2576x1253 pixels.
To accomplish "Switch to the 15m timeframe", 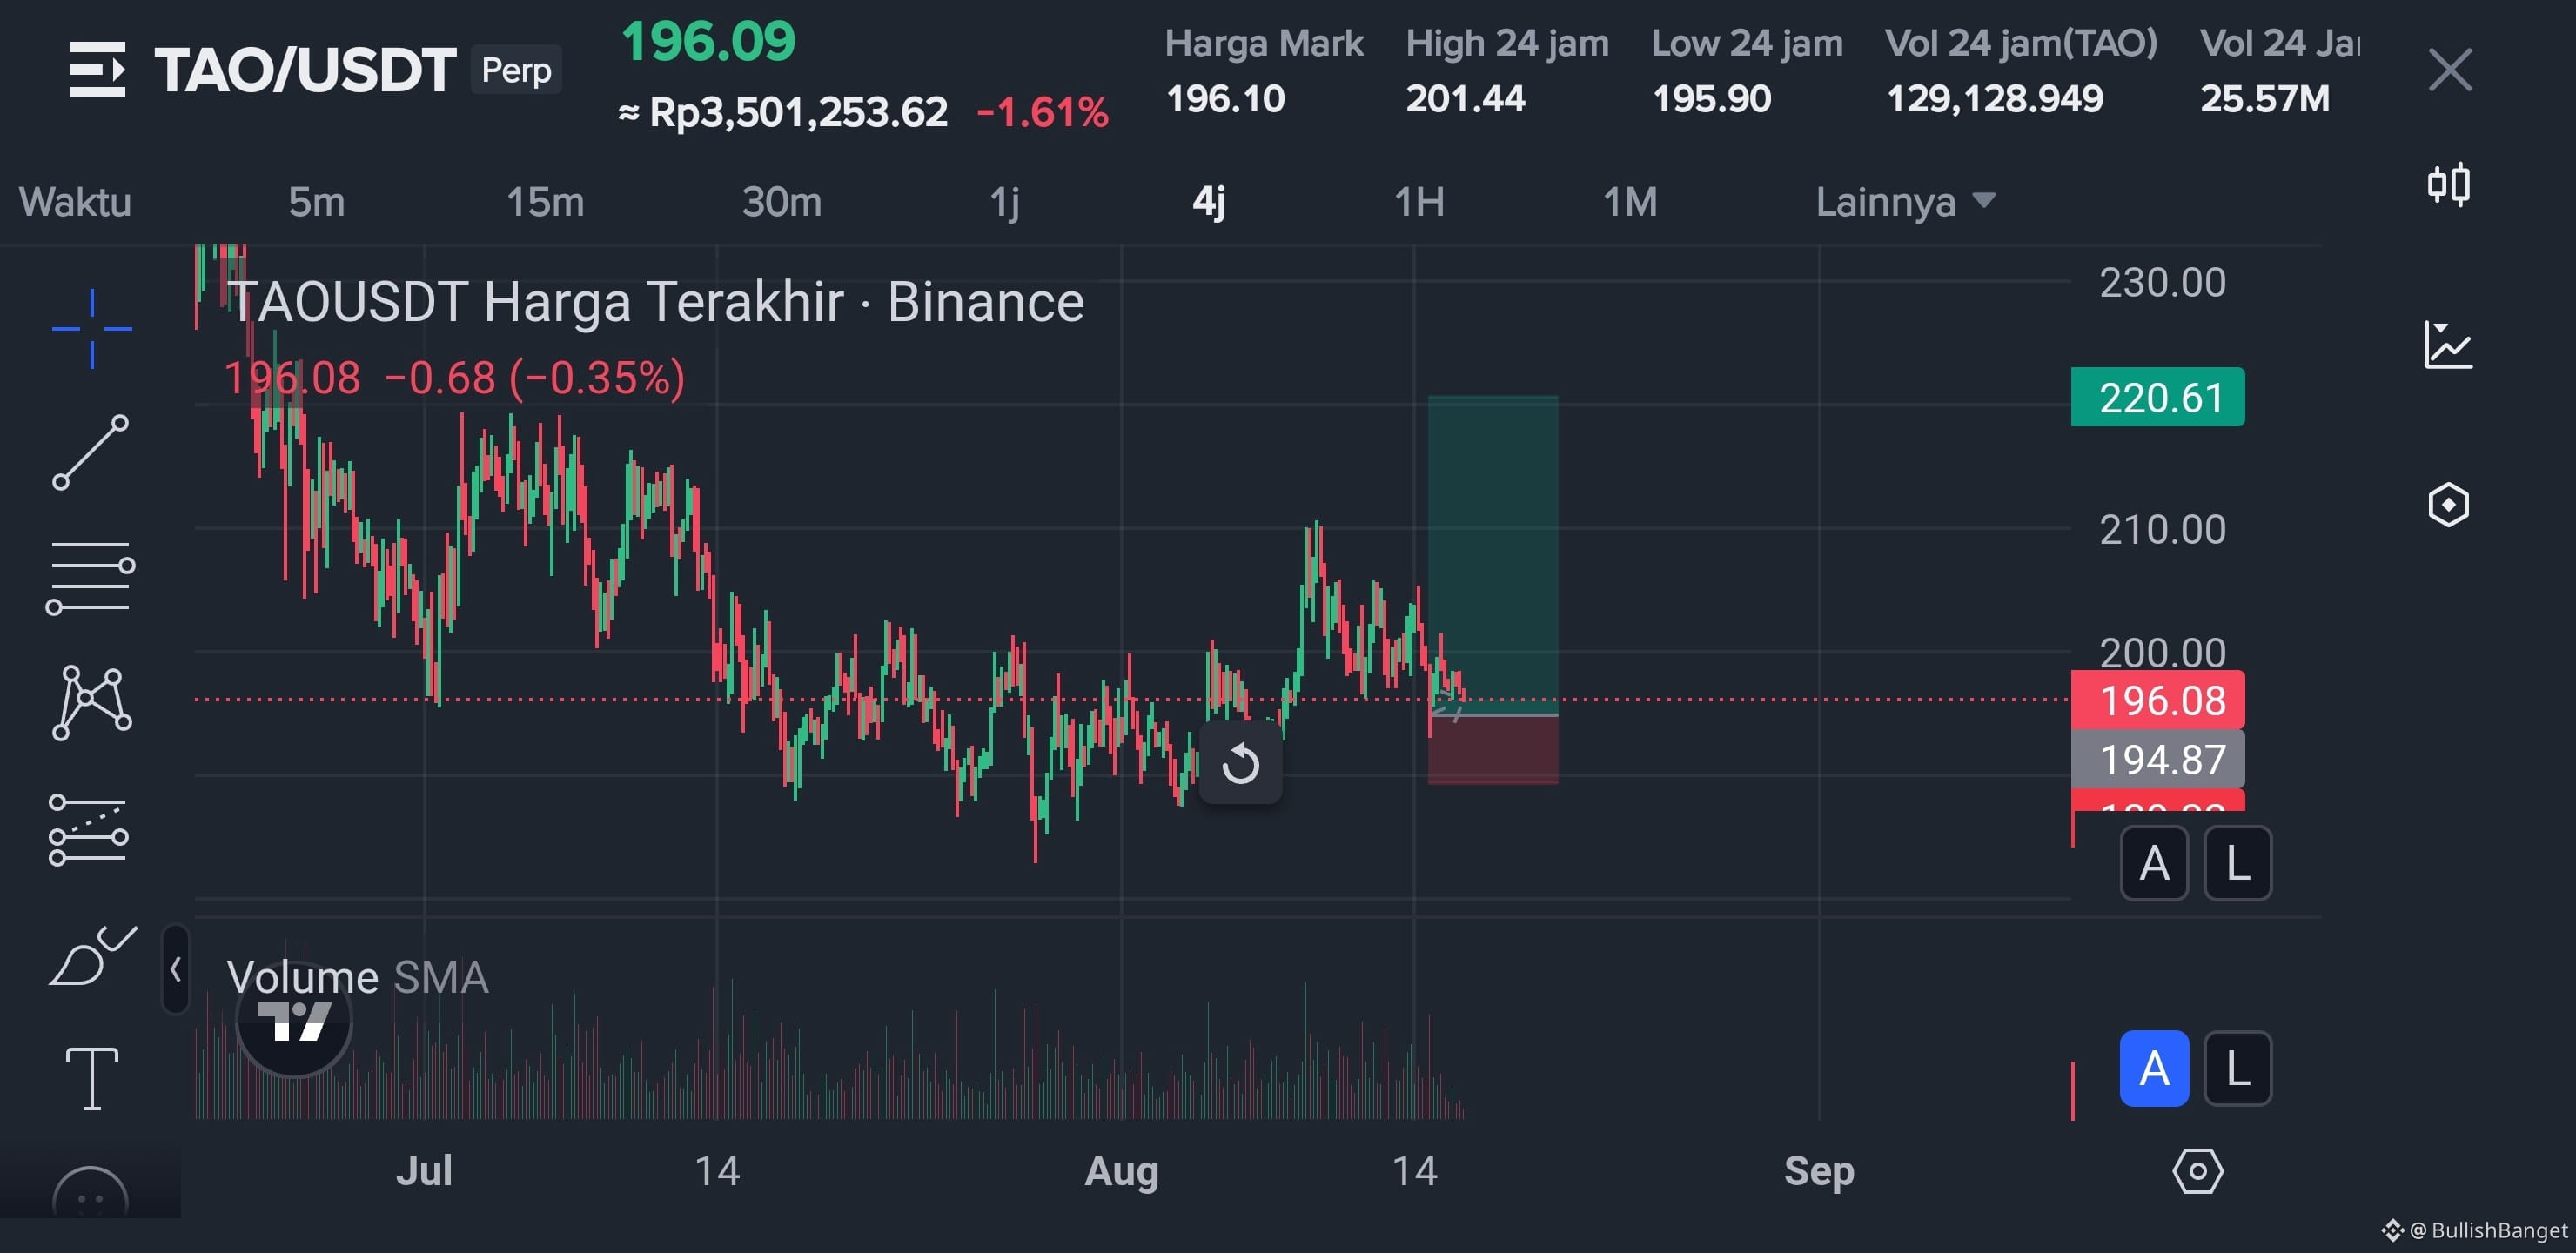I will click(545, 202).
